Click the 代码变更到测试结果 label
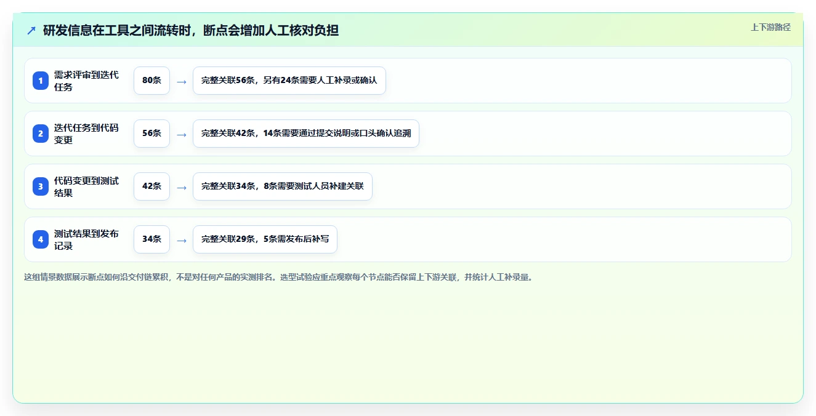This screenshot has width=816, height=416. [86, 186]
